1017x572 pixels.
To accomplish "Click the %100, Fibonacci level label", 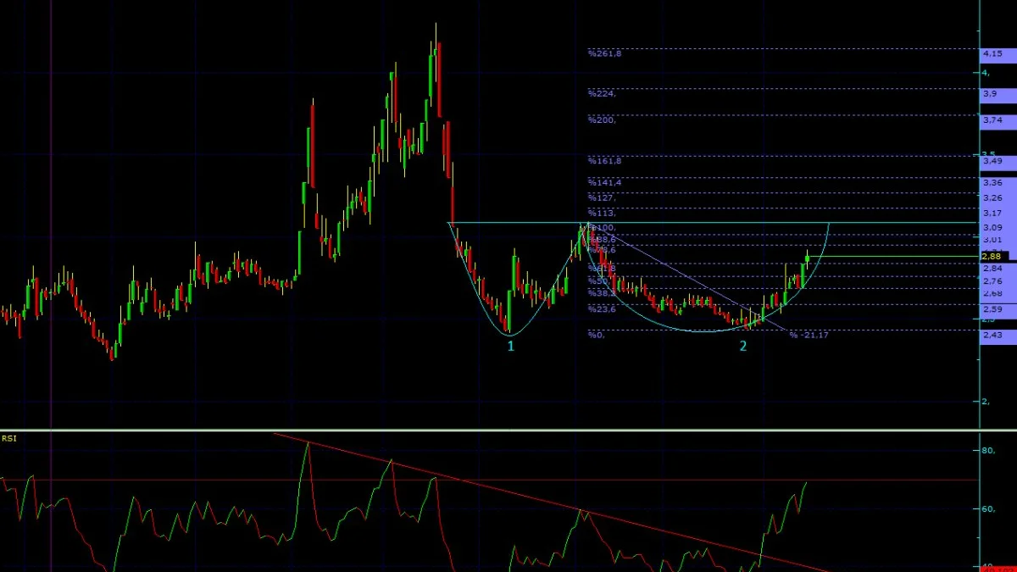I will [x=603, y=227].
